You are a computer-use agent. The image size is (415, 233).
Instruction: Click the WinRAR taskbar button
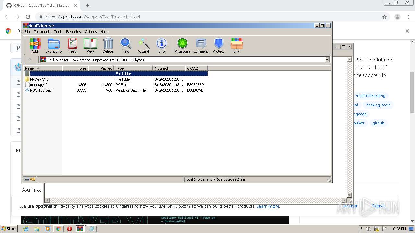click(x=80, y=229)
